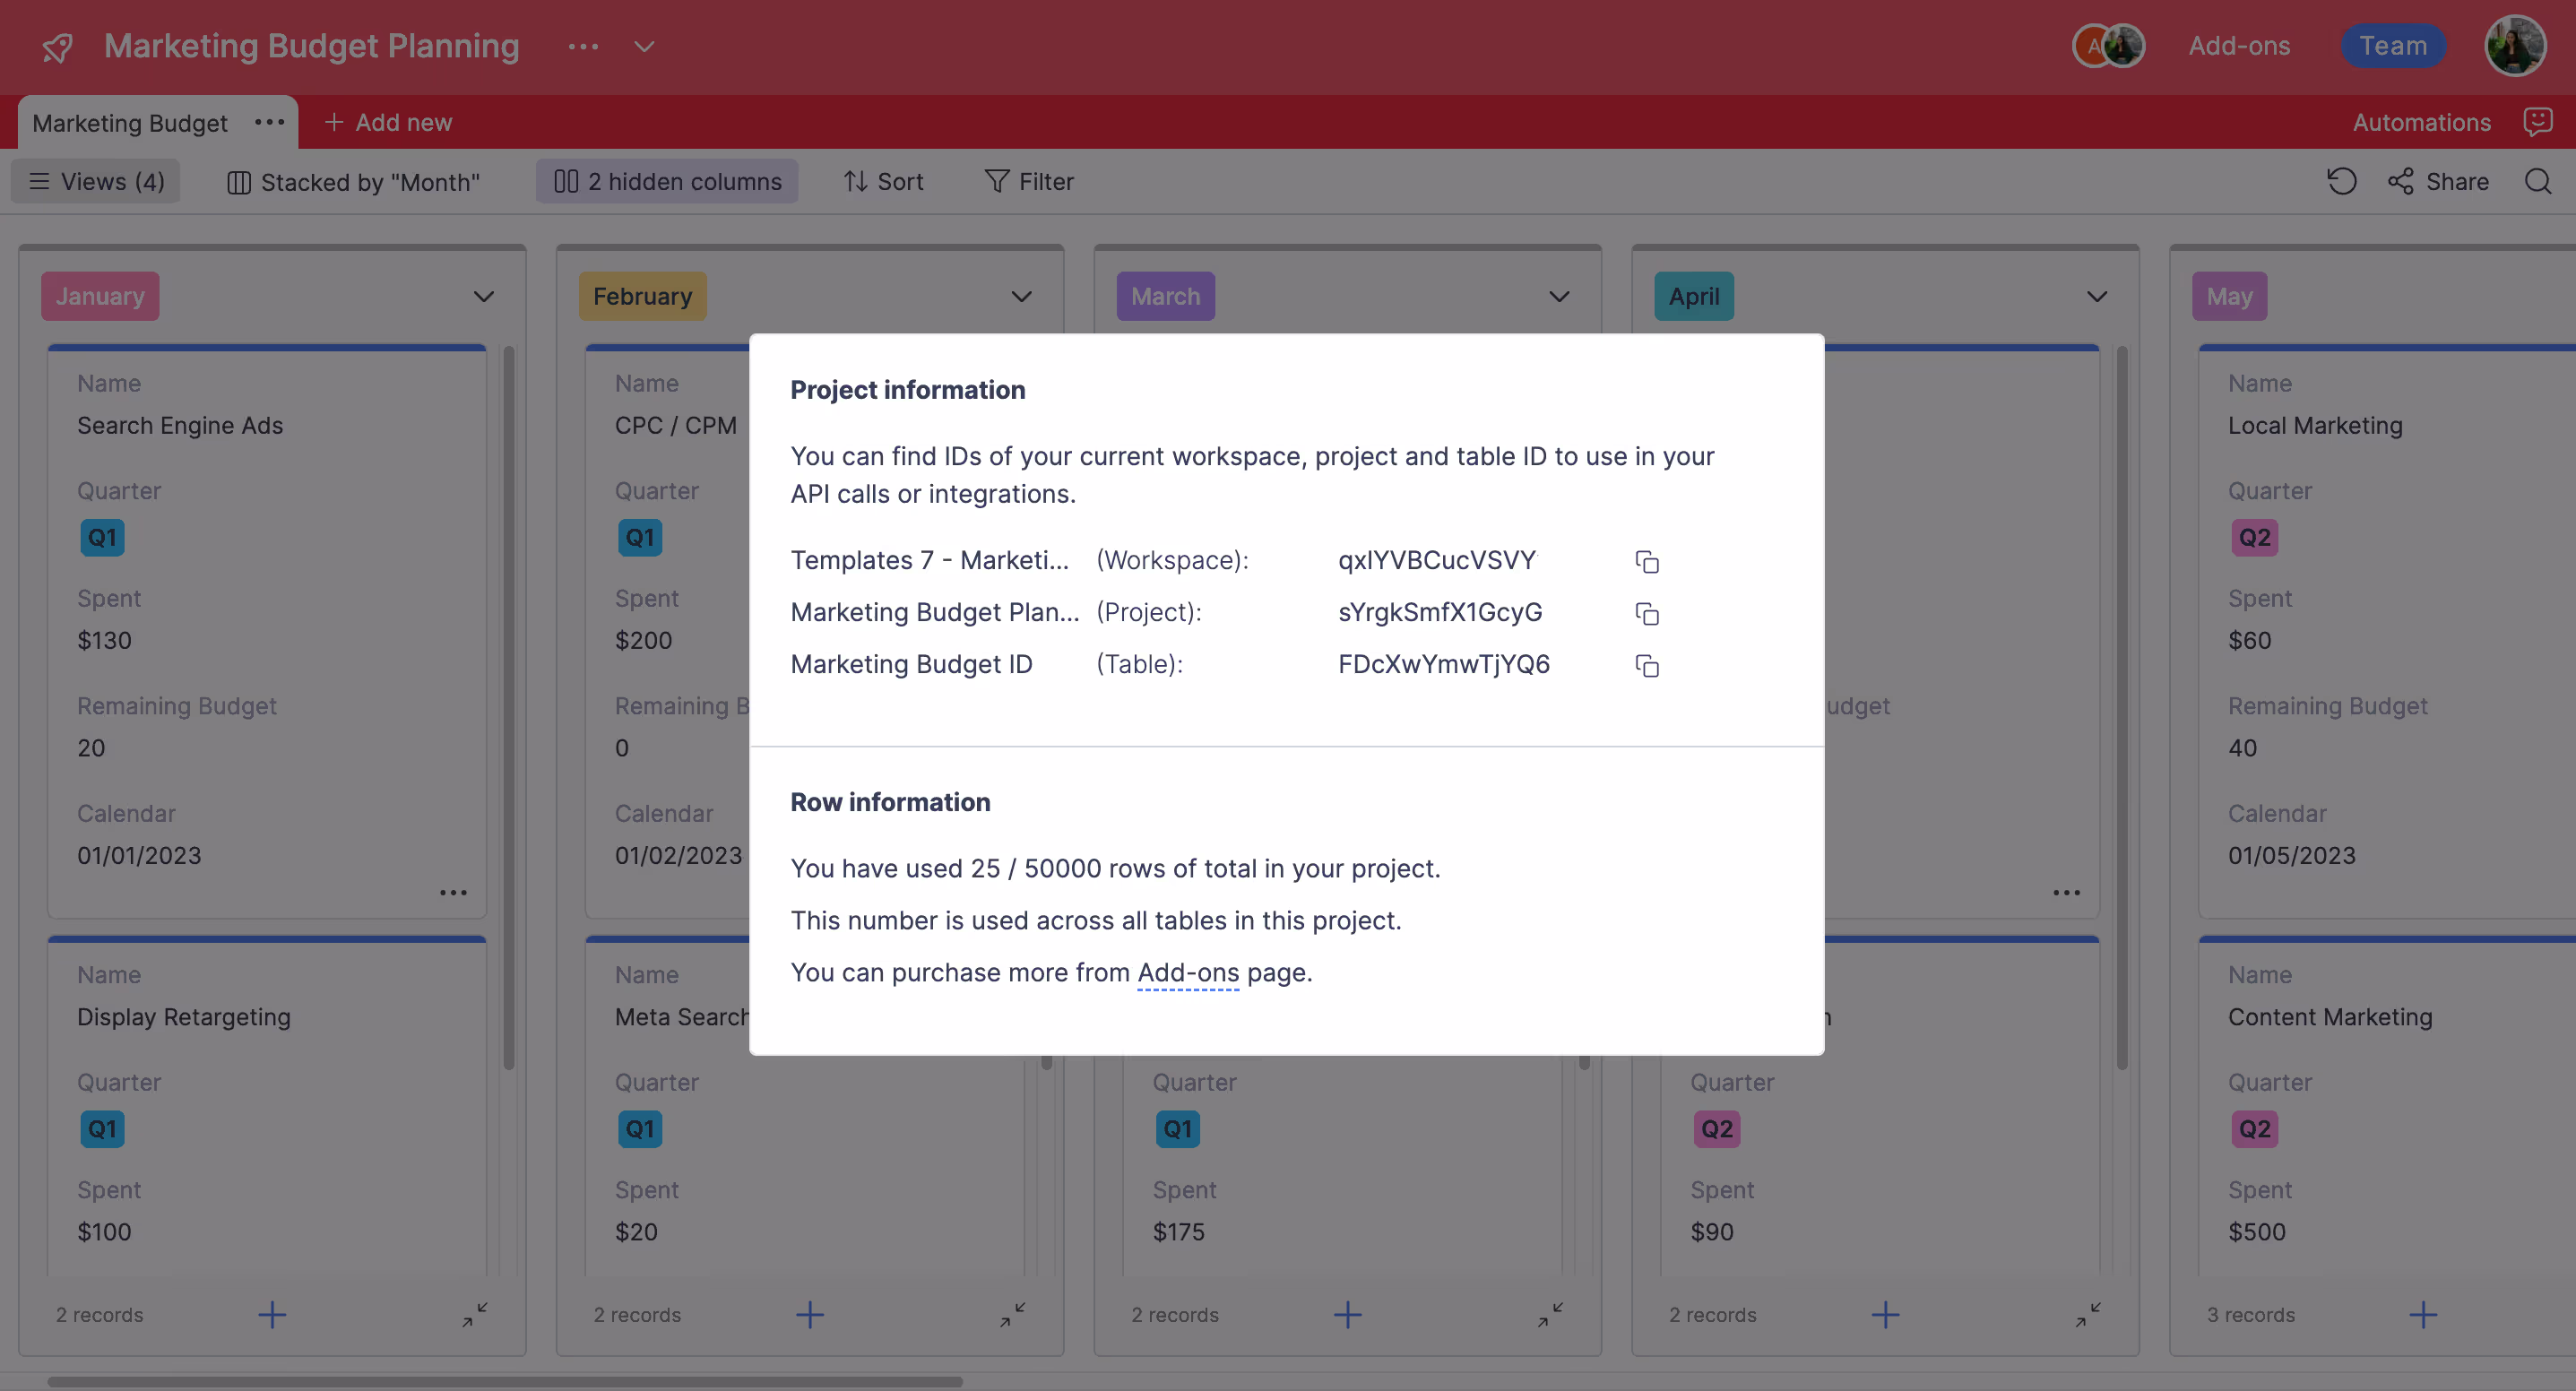Add new table tab

point(389,122)
